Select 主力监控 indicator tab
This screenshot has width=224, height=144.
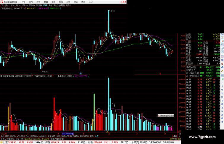pyautogui.click(x=43, y=136)
